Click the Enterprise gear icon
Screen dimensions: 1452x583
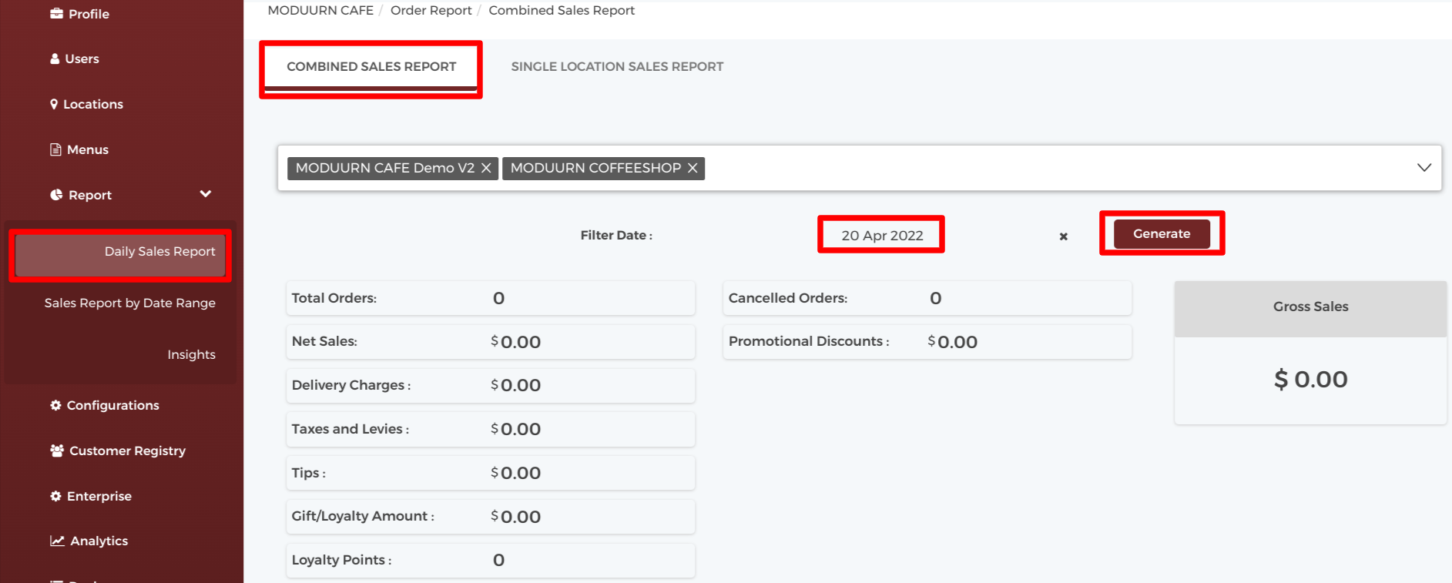coord(55,496)
